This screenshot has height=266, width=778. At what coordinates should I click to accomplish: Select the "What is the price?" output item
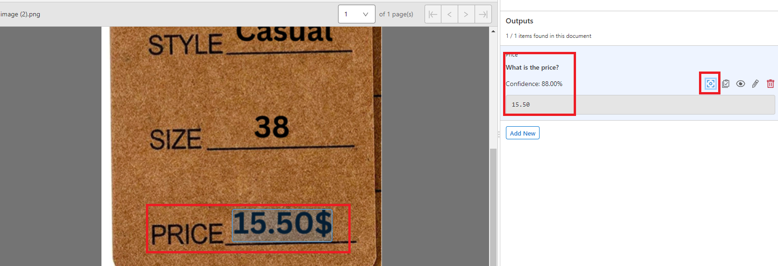click(532, 67)
